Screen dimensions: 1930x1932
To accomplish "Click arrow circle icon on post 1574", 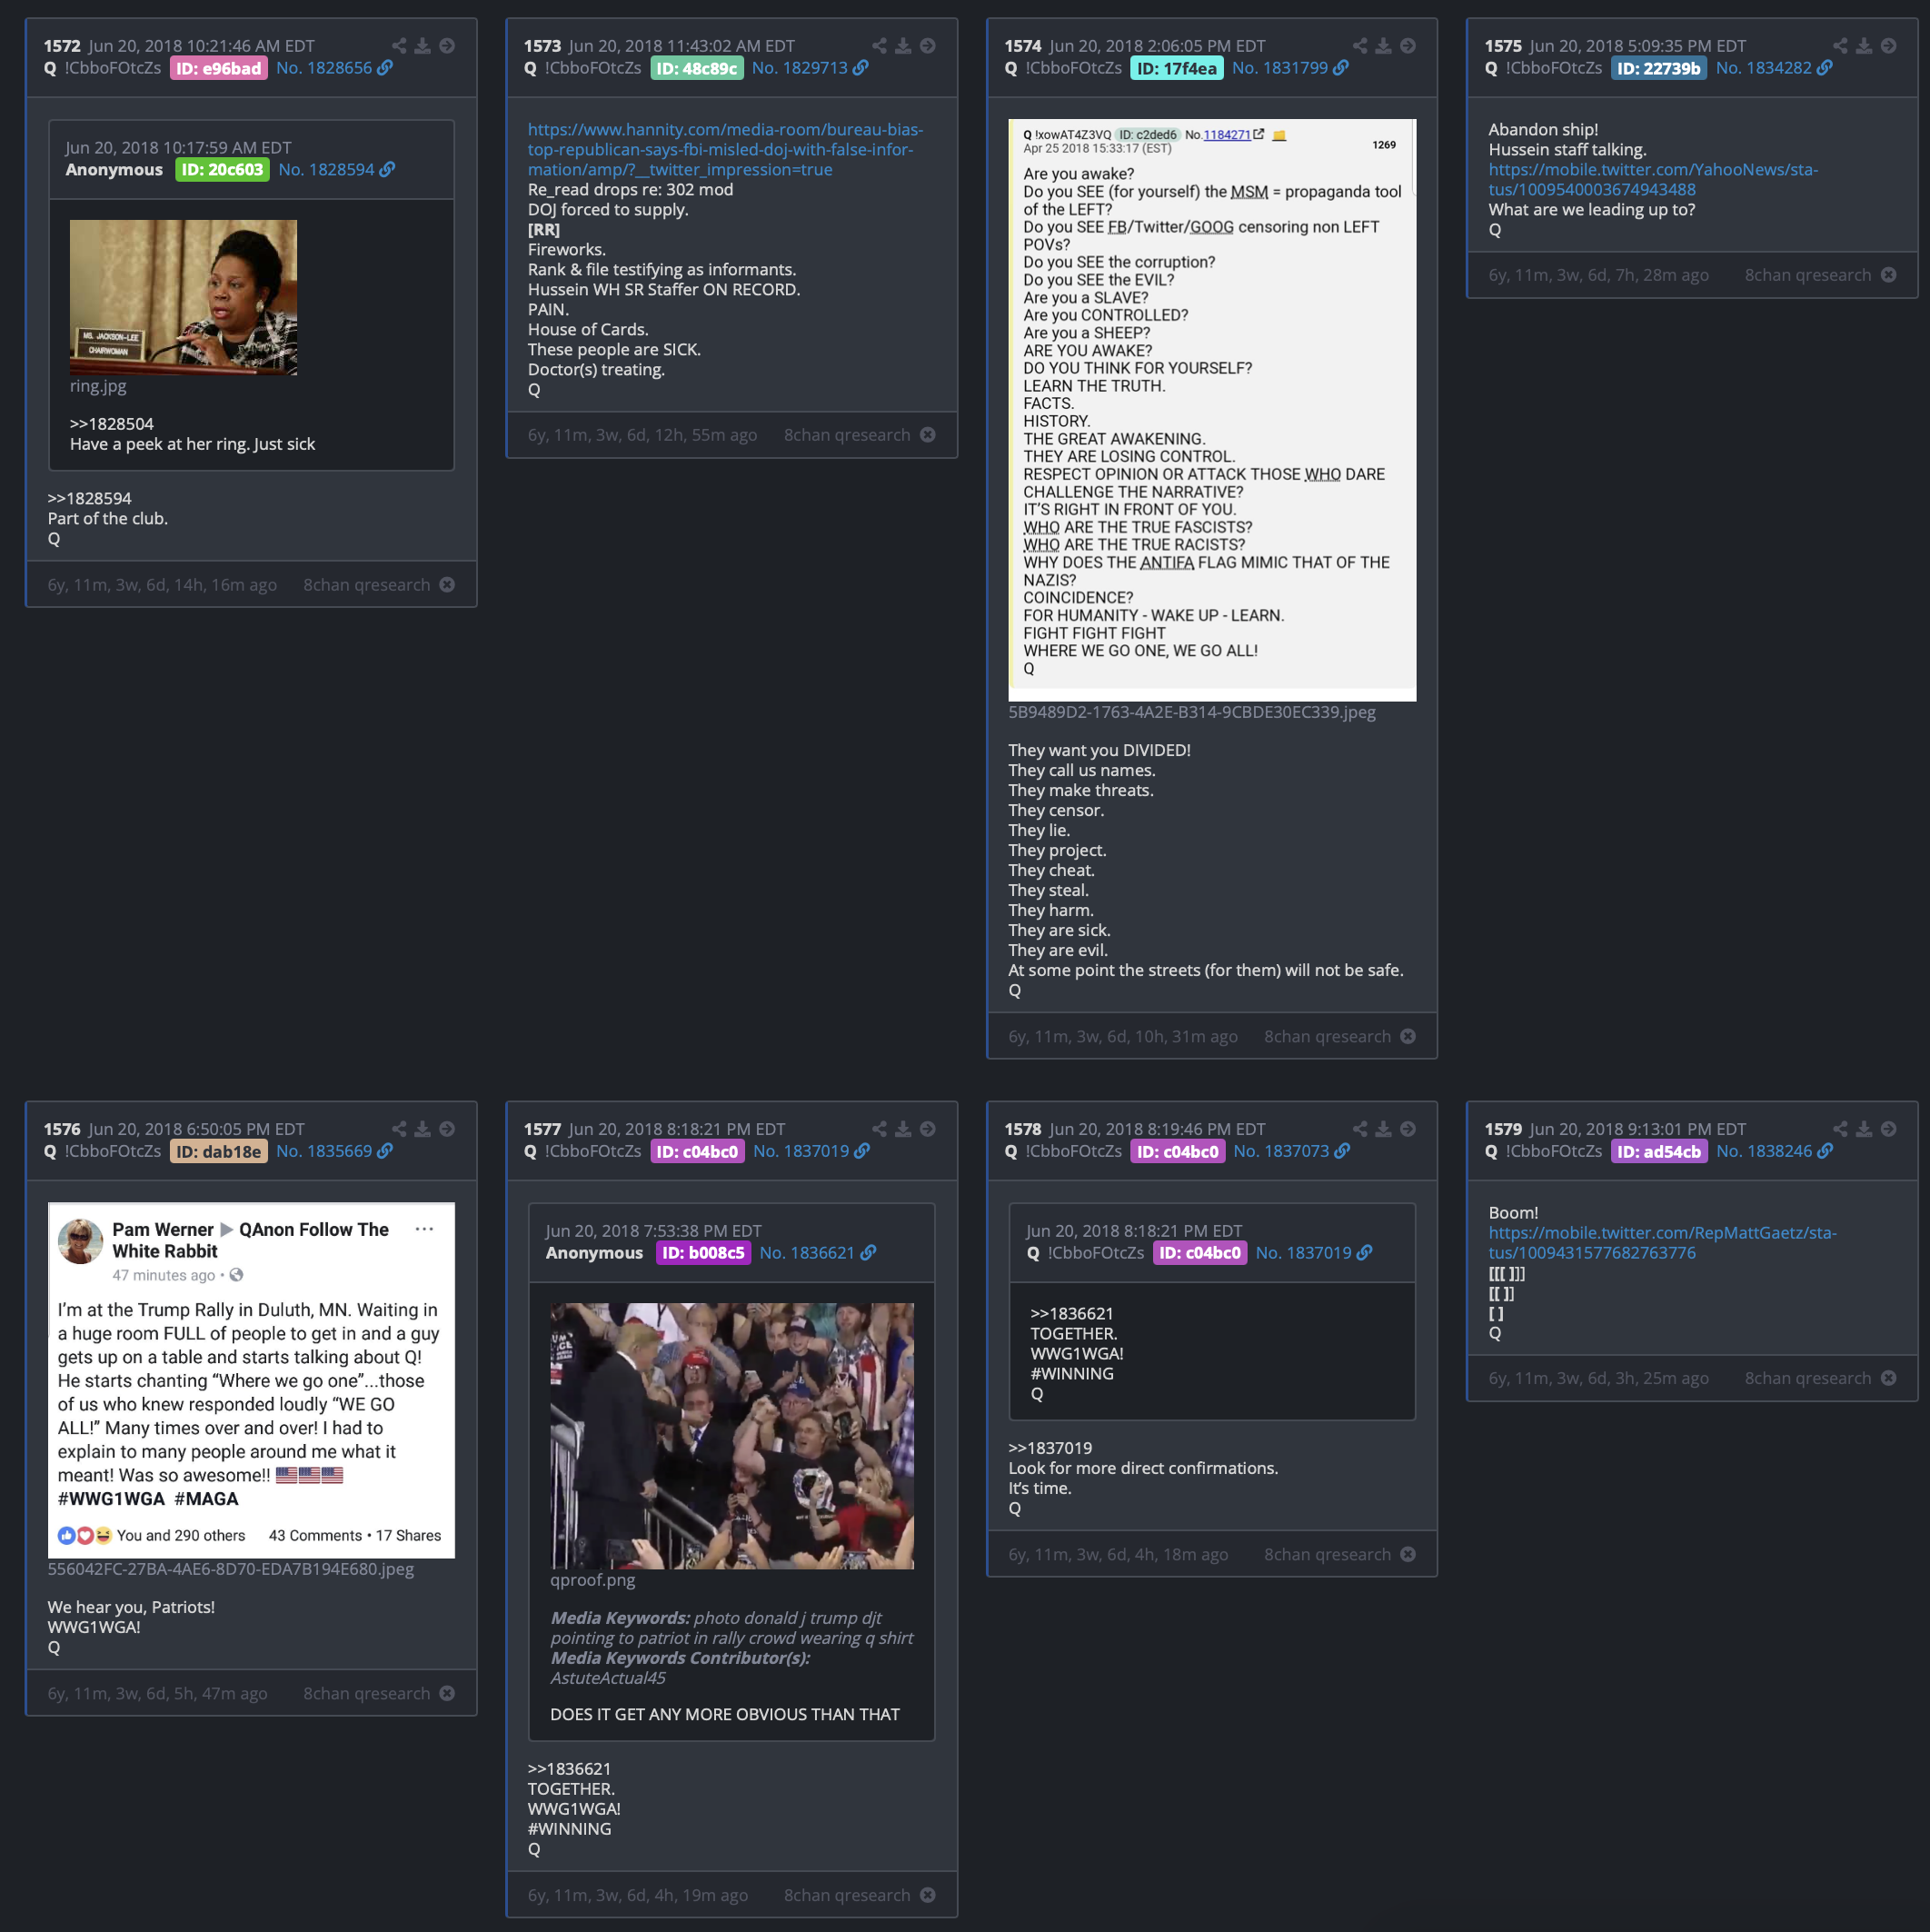I will point(1408,46).
